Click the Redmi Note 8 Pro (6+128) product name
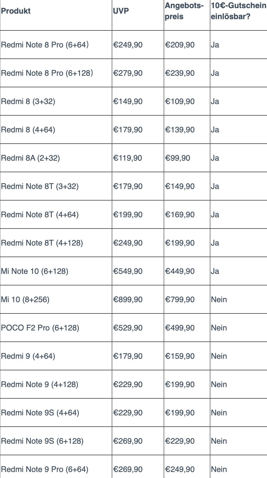This screenshot has width=267, height=478. 47,73
